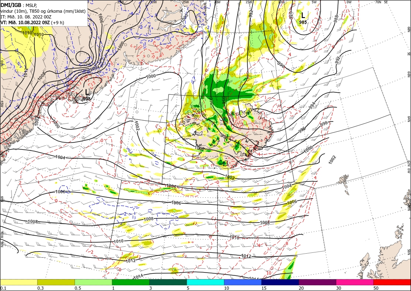Pick the pink 30–50 legend swatch
This screenshot has width=411, height=291.
(x=355, y=282)
